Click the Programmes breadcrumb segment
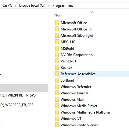Viewport: 129px width, 130px height. (63, 5)
